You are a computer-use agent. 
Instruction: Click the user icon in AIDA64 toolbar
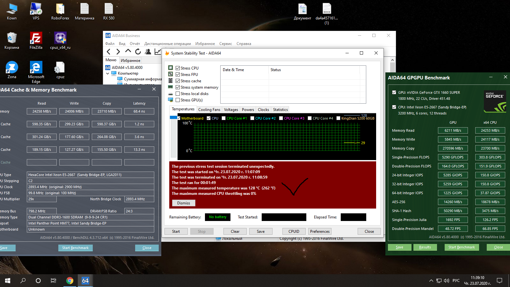(148, 51)
